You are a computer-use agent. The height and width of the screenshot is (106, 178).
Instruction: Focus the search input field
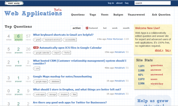click(x=152, y=3)
